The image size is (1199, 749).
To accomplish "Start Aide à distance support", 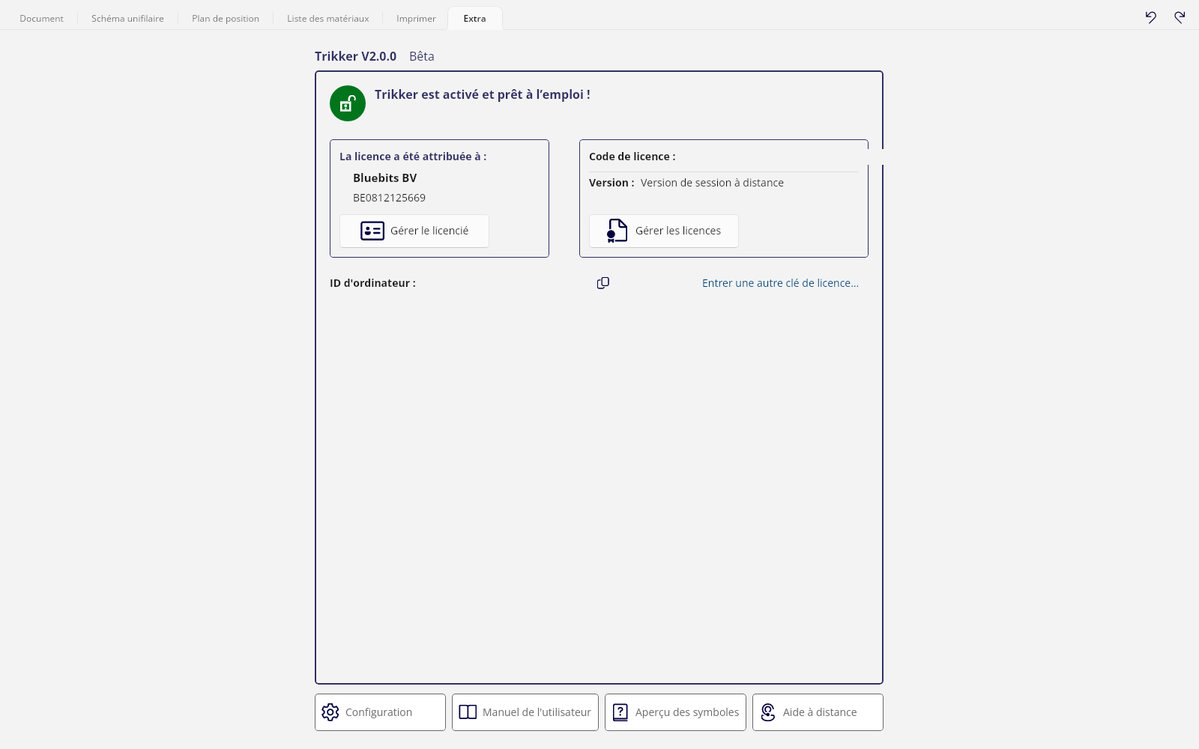I will 818,712.
